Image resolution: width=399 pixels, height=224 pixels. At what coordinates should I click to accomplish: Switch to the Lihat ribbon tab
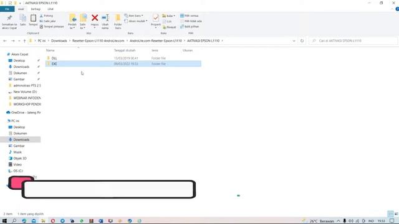coord(50,9)
